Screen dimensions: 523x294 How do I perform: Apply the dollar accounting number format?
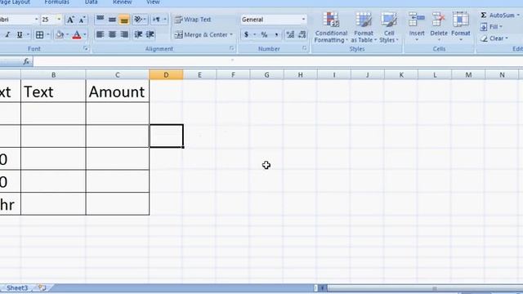246,34
